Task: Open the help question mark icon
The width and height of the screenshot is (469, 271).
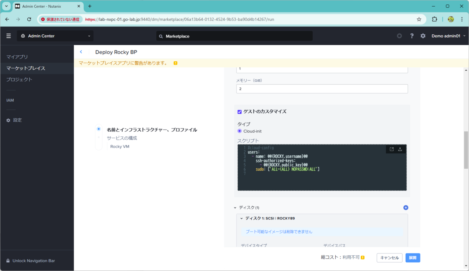Action: (412, 36)
